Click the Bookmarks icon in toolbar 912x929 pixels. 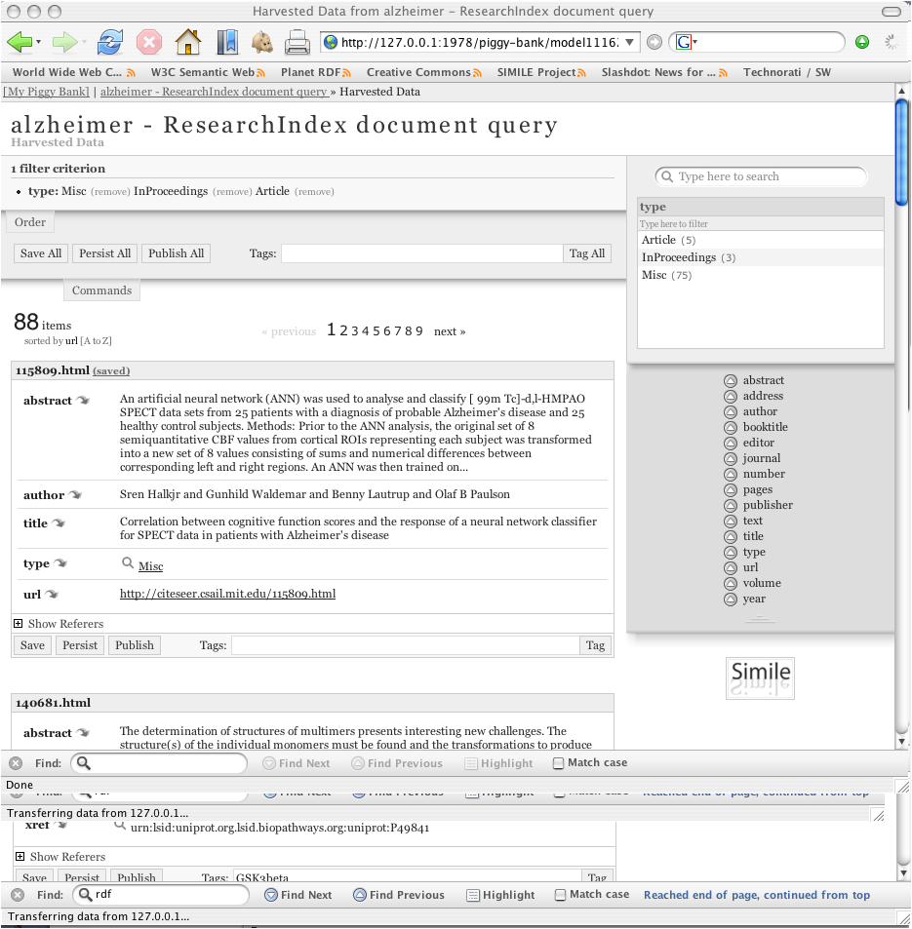pyautogui.click(x=226, y=42)
